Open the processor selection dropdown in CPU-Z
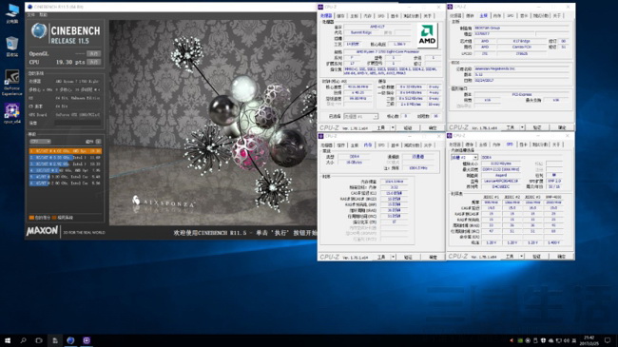Image resolution: width=618 pixels, height=347 pixels. pos(360,117)
